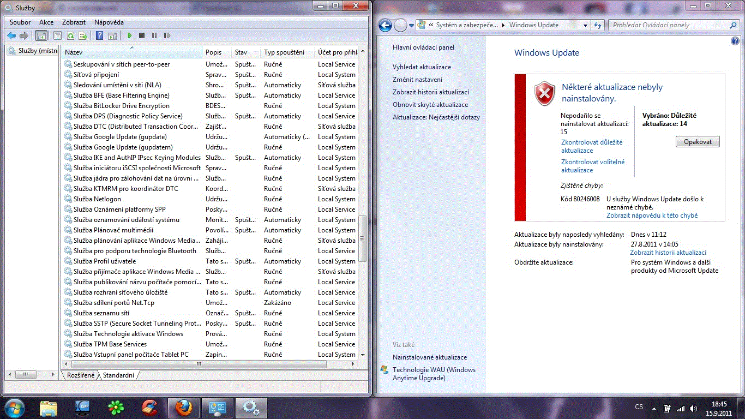Click the Opakovat button
The image size is (745, 419).
pyautogui.click(x=698, y=142)
